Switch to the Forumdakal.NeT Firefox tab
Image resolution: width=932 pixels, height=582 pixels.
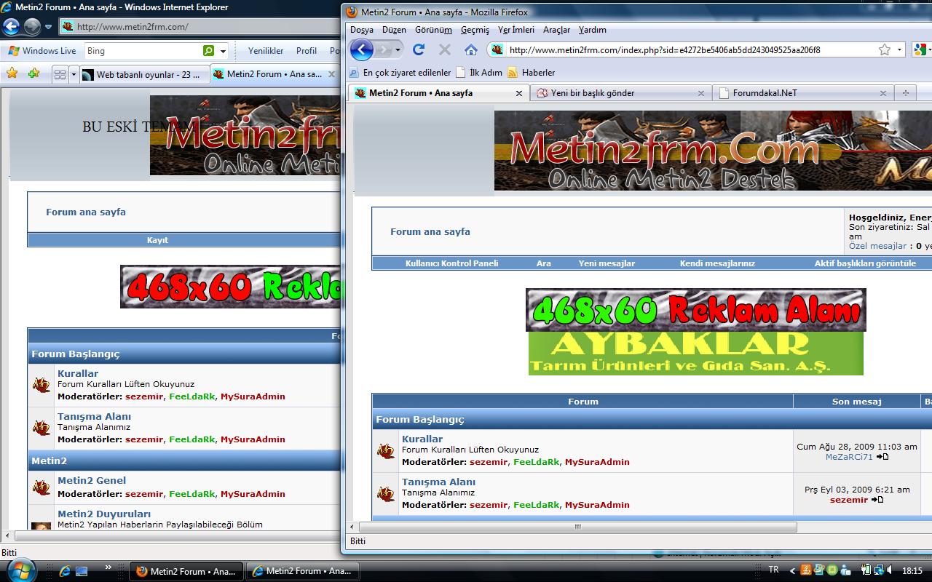pyautogui.click(x=765, y=92)
